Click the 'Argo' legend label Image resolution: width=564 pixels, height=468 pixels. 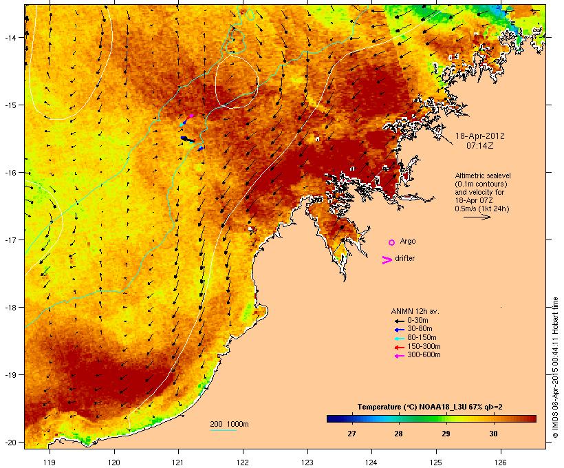(x=408, y=241)
